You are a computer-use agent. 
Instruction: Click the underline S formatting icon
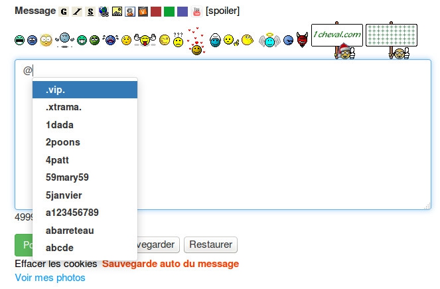(x=90, y=11)
